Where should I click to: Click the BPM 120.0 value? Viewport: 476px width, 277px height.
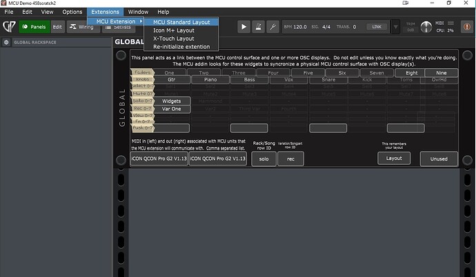300,27
